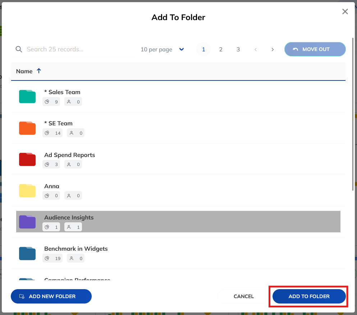357x315 pixels.
Task: Open the 10 per page dropdown
Action: pos(162,49)
